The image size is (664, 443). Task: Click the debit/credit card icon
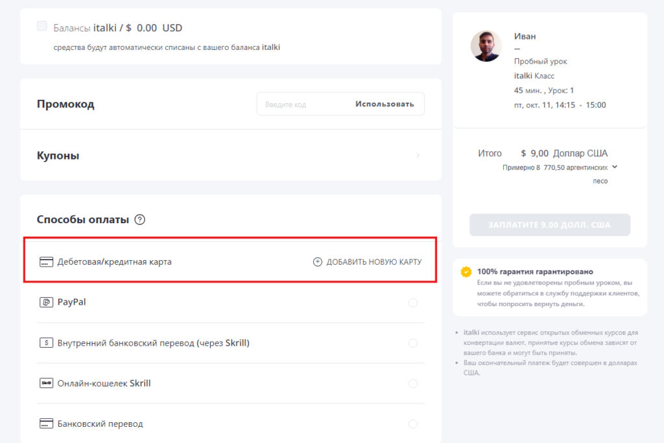click(46, 262)
